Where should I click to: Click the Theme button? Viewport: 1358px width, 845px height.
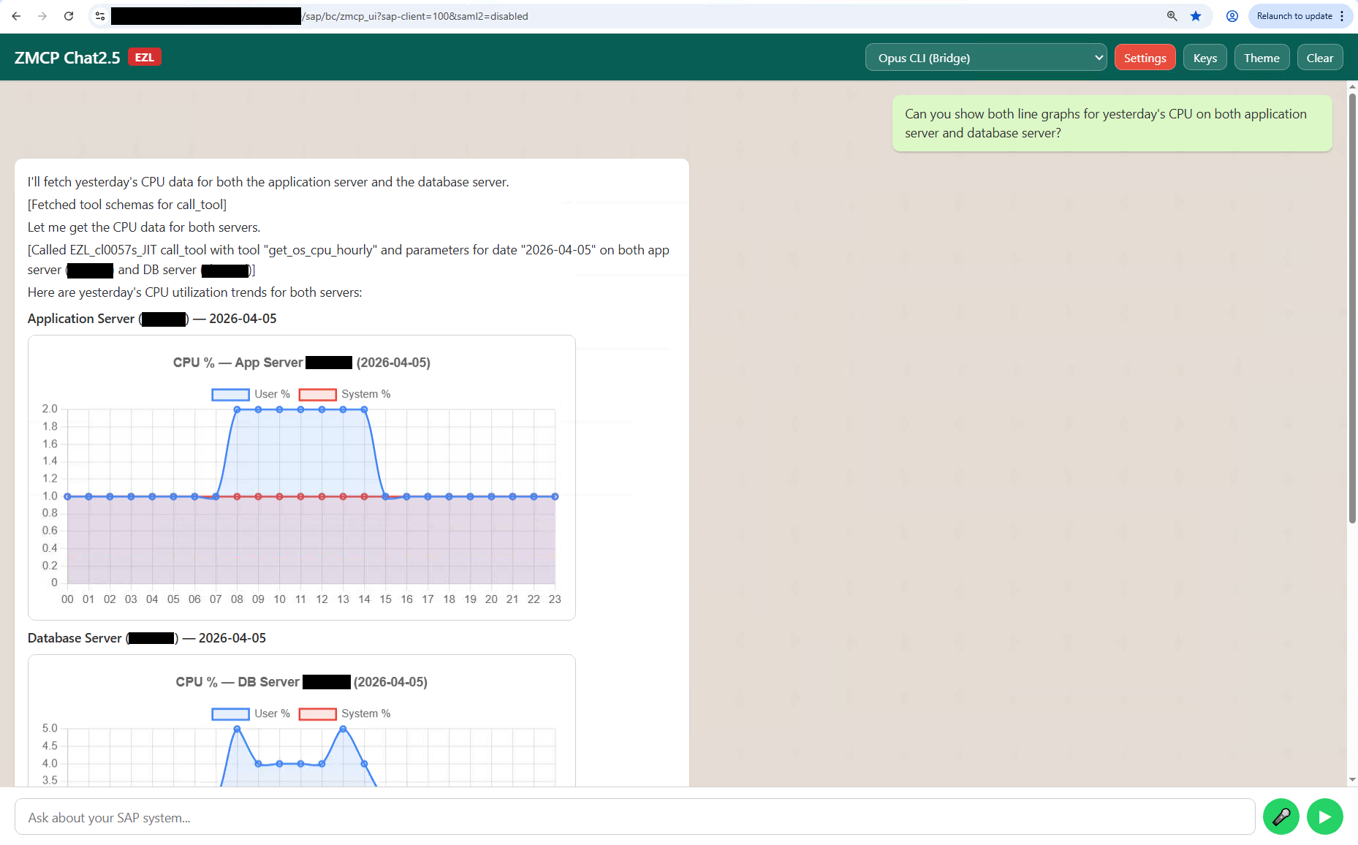coord(1262,58)
